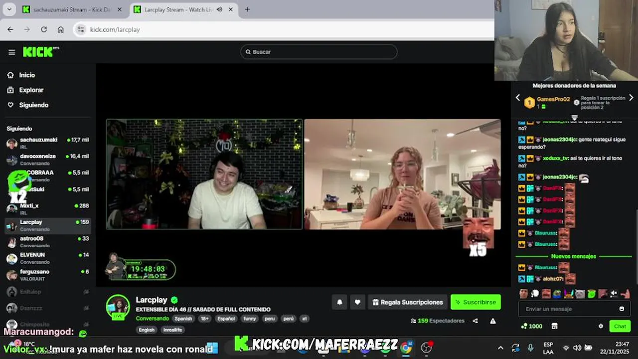Open davooxeneize channel in following list
638x359 pixels.
(48, 160)
